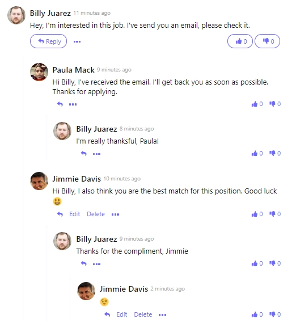Edit Jimmie Davis's wink emoji comment

click(122, 314)
